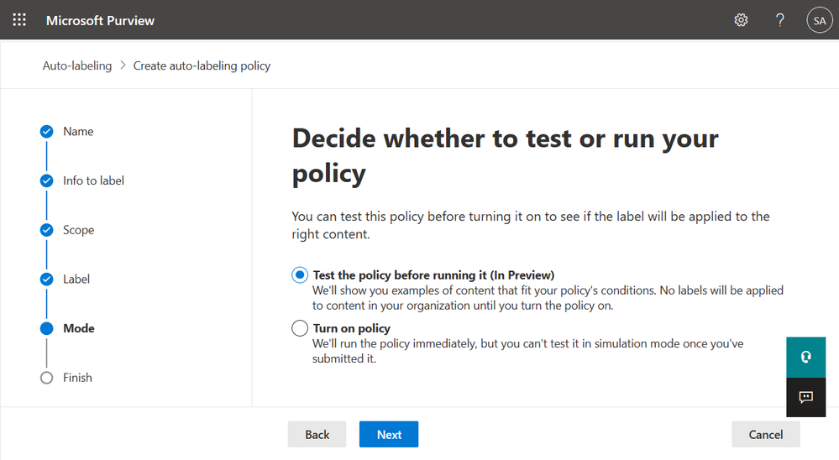The image size is (839, 460).
Task: Click the Microsoft Purview title
Action: 100,20
